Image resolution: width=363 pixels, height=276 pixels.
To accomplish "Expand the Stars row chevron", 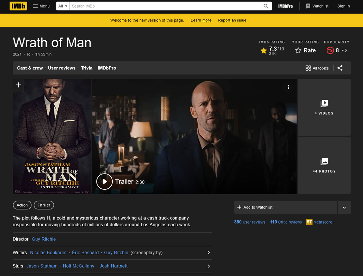I will click(208, 266).
